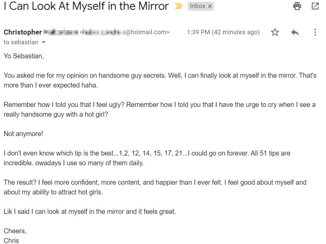Click the 'Not anymore!' line
Image resolution: width=326 pixels, height=244 pixels.
[x=23, y=134]
